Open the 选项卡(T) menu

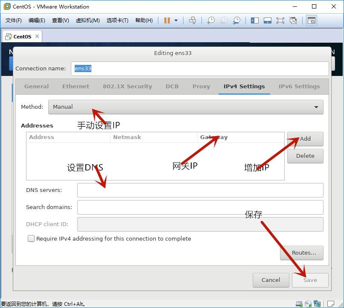click(x=117, y=20)
